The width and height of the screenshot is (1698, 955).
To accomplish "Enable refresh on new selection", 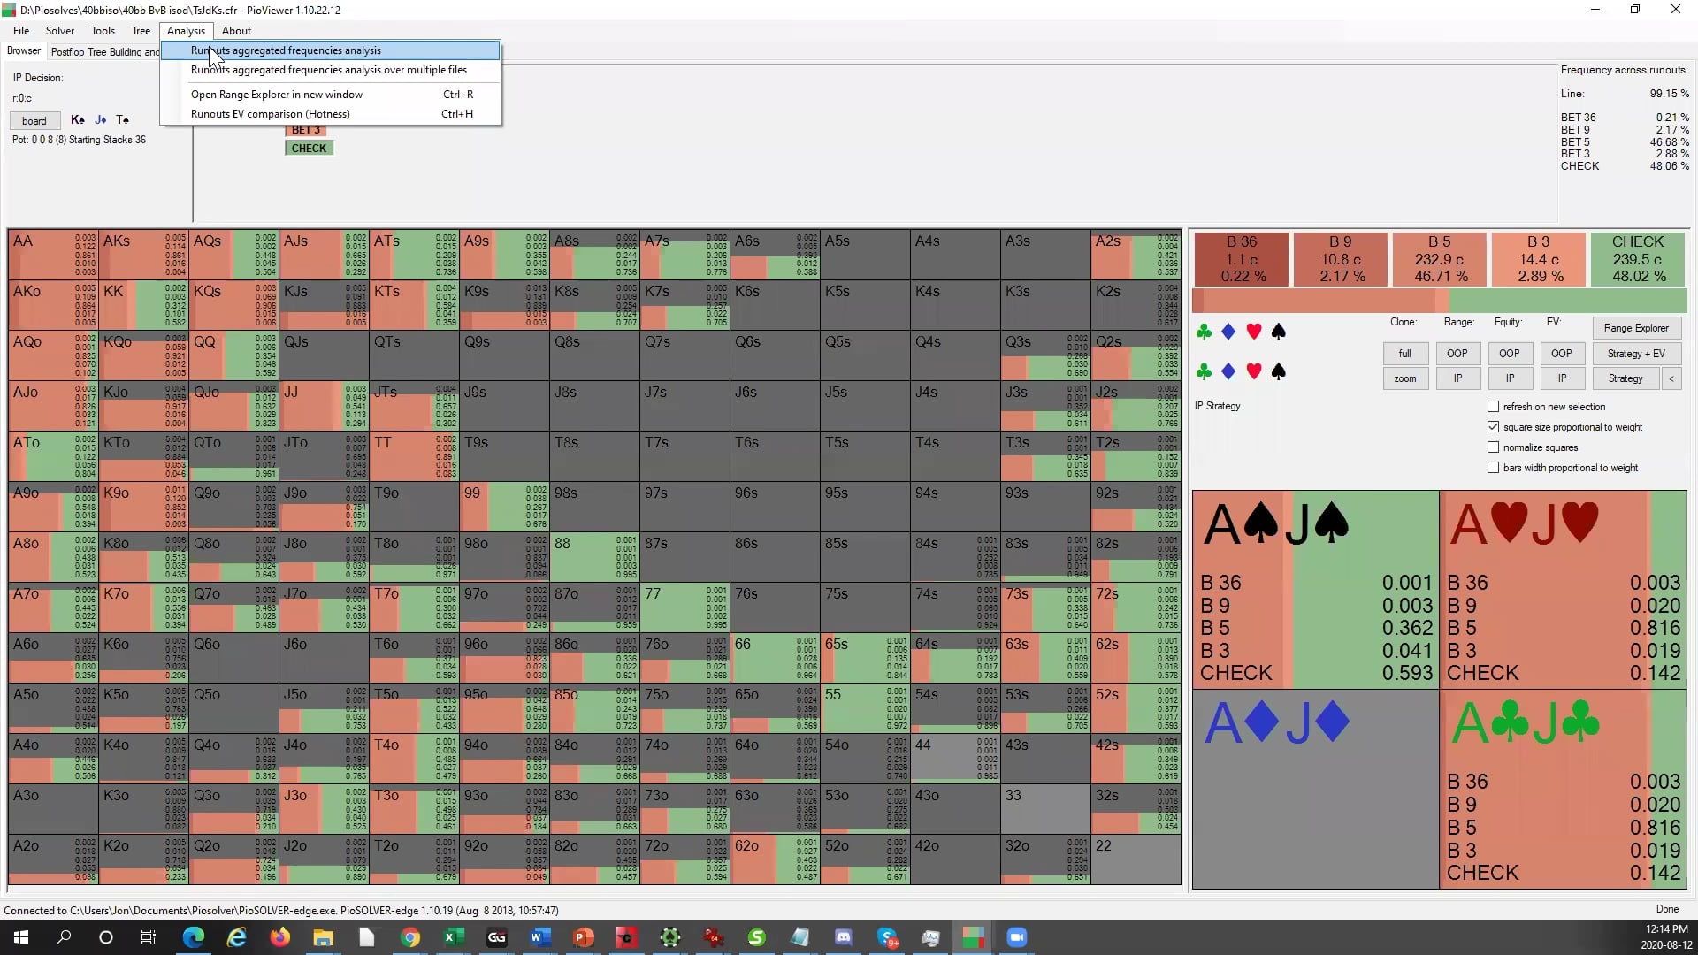I will click(x=1494, y=406).
